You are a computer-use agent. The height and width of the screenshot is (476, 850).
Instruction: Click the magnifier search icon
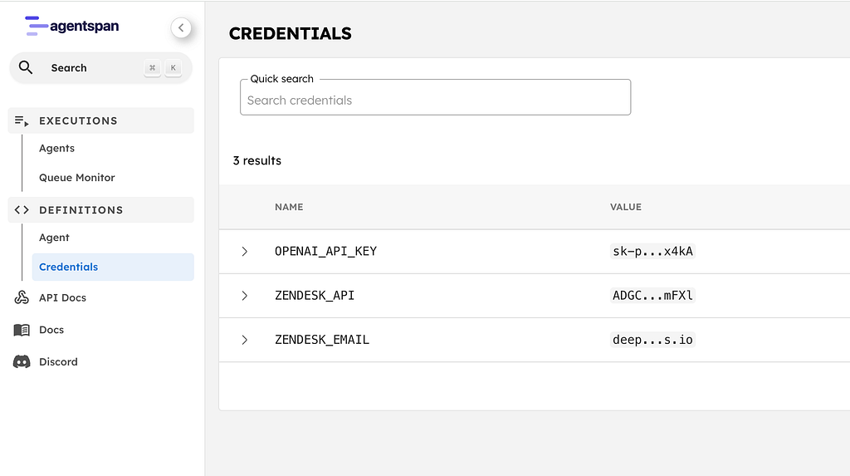coord(26,68)
